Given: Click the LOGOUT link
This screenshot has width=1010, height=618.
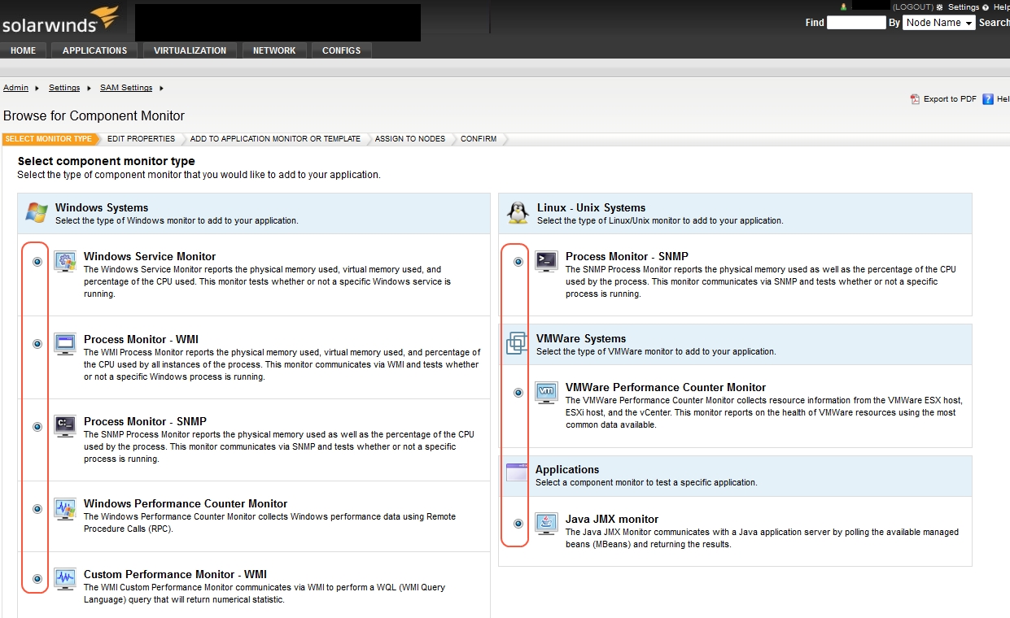Looking at the screenshot, I should (912, 7).
